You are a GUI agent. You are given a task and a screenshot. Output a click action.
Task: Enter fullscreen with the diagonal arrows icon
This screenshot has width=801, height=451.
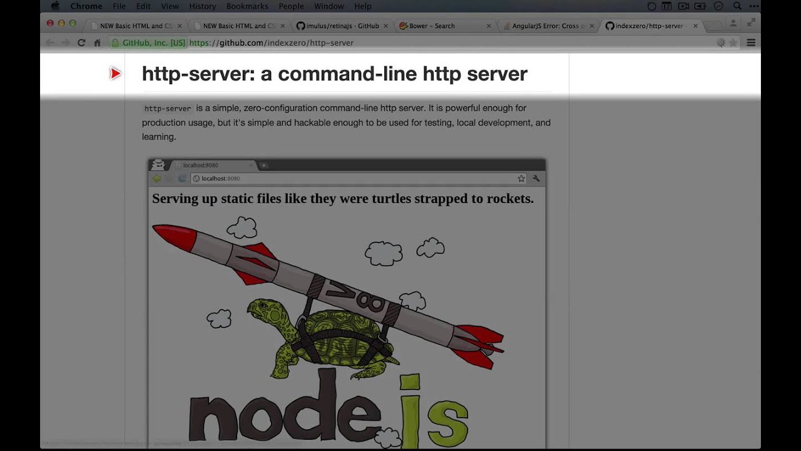(x=751, y=23)
